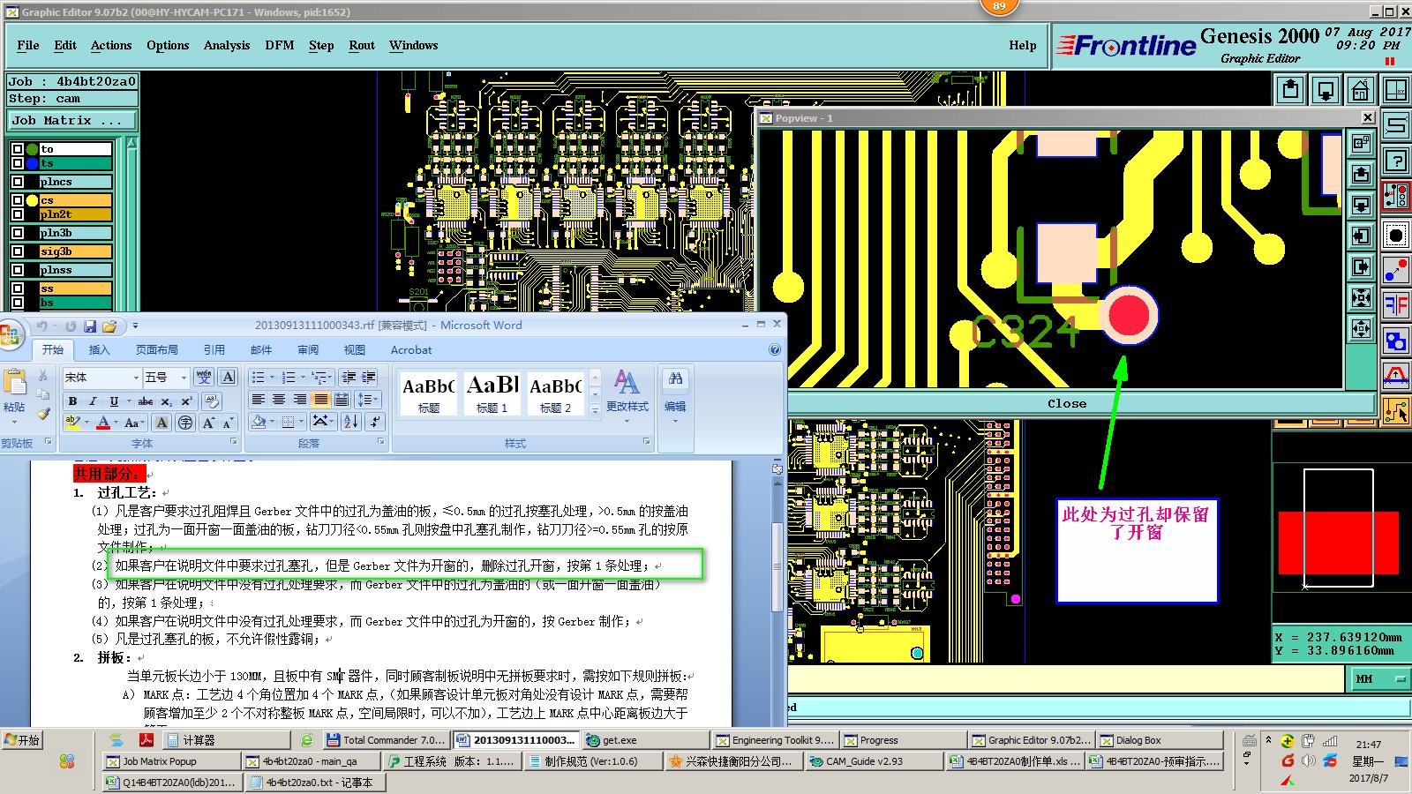Click the mirrored F flip icon
Screen dimensions: 1412x794
click(1396, 305)
